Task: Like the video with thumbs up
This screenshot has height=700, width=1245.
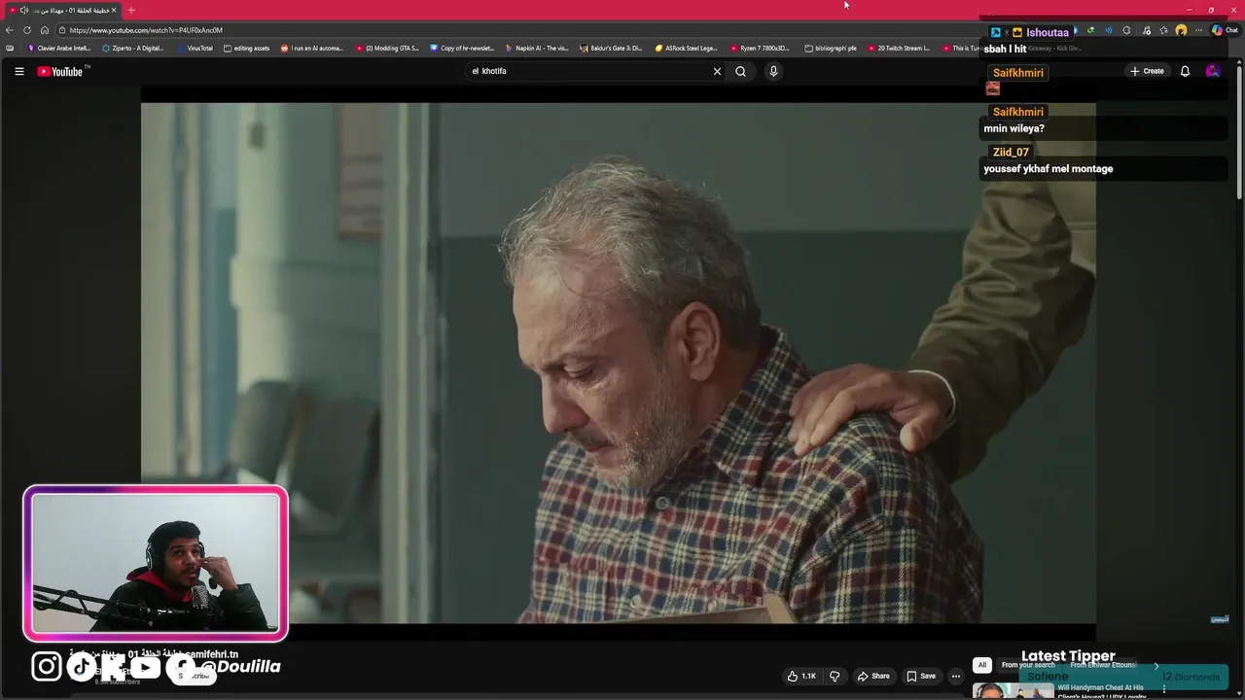Action: 802,676
